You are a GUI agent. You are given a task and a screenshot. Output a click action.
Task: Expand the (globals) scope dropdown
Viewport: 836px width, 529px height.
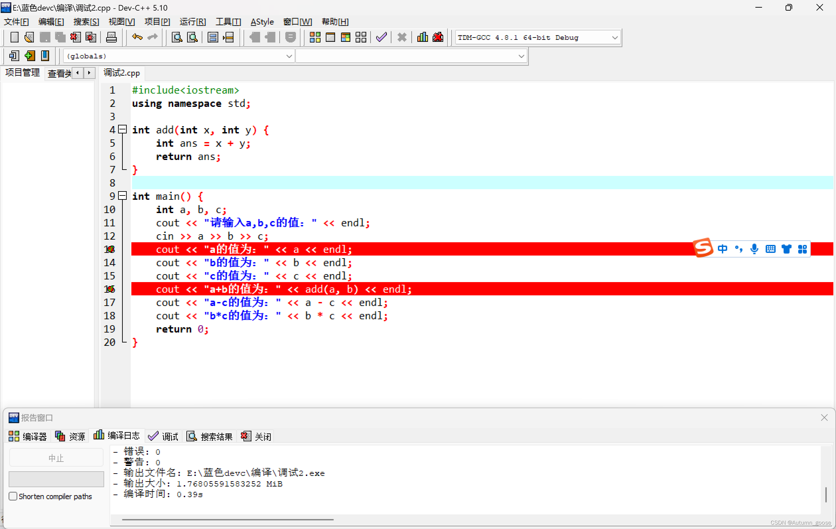click(x=289, y=56)
